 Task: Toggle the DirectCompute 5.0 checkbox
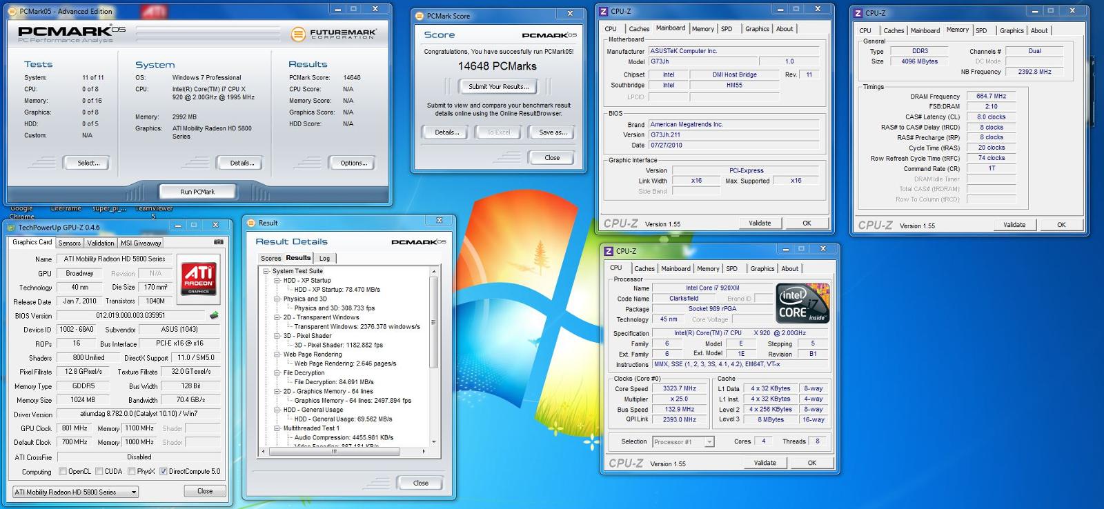(x=163, y=472)
